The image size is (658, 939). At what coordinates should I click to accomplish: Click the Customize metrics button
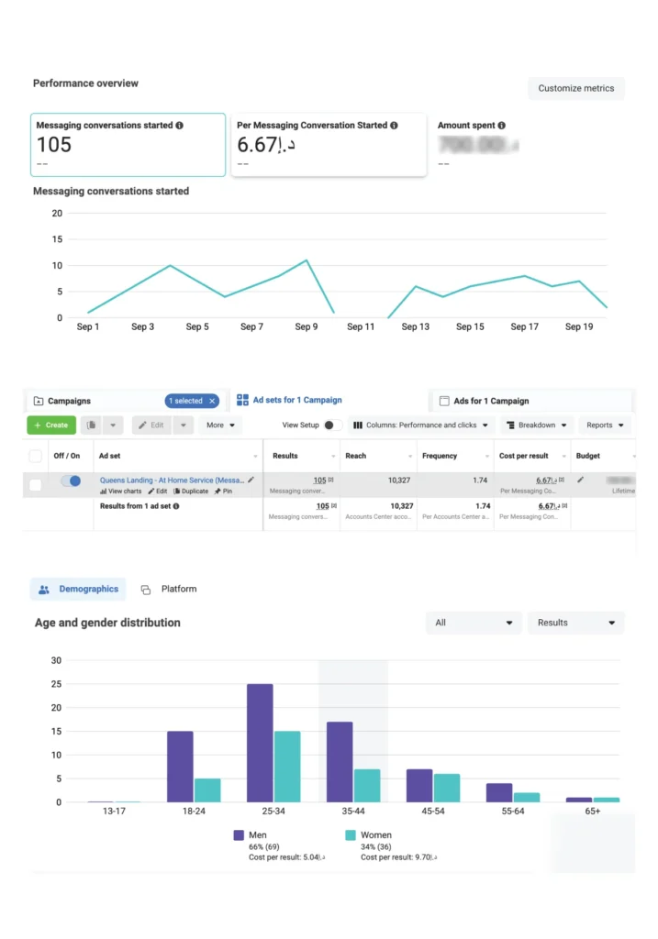point(576,89)
